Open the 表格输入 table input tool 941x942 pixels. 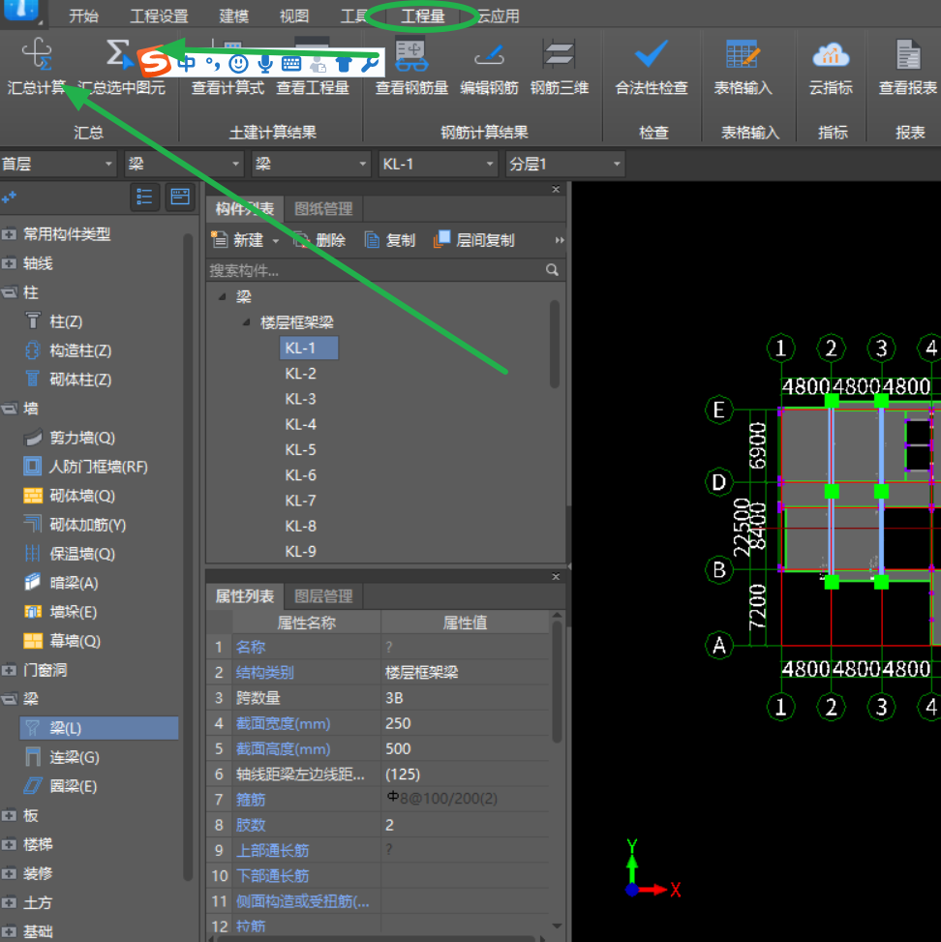click(x=743, y=54)
